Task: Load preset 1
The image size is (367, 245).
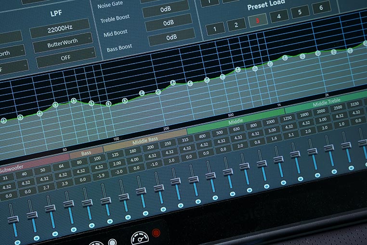Action: [x=215, y=28]
